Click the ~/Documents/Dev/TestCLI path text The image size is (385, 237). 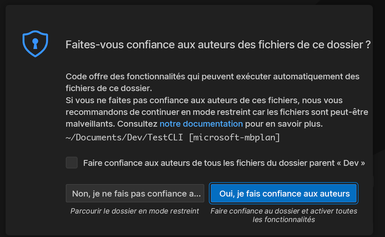(x=124, y=137)
